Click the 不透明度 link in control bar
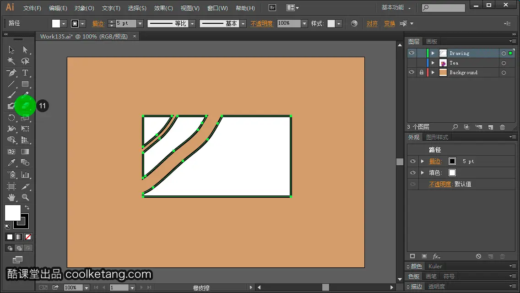The height and width of the screenshot is (293, 520). click(262, 23)
